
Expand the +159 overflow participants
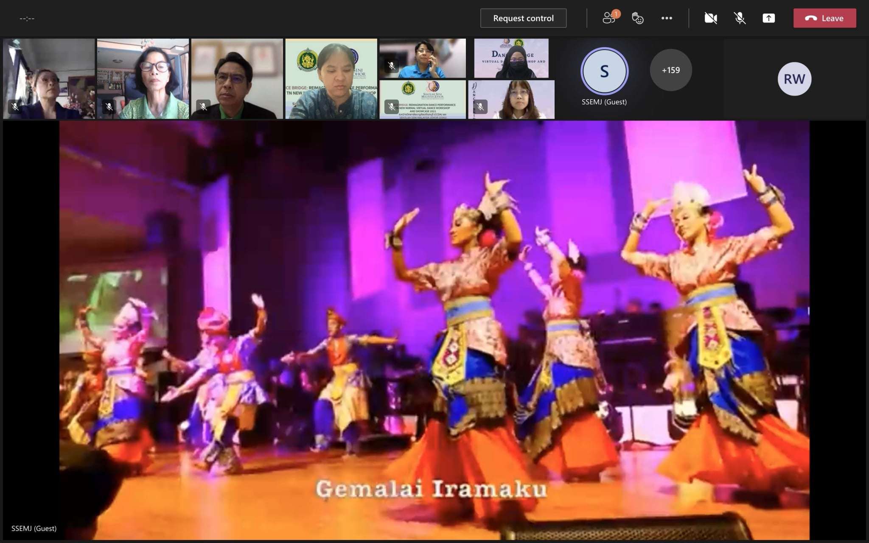(670, 70)
